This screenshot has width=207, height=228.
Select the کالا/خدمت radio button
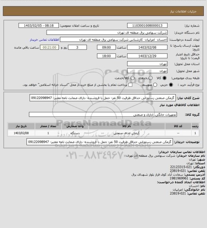click(132, 78)
